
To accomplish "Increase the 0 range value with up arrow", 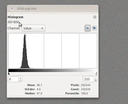I will click(20, 78).
